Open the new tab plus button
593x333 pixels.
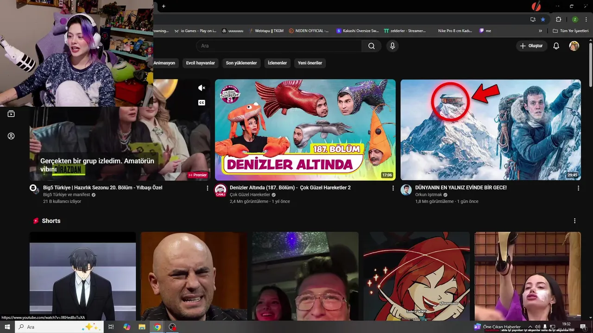pyautogui.click(x=164, y=6)
